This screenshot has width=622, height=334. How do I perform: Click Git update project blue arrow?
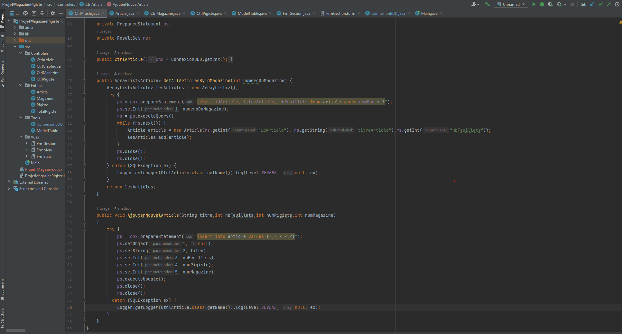pos(592,4)
